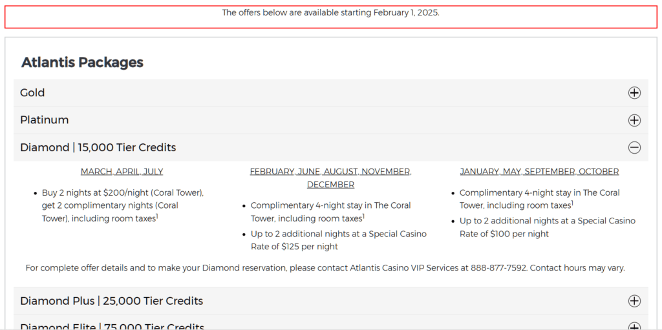This screenshot has height=330, width=662.
Task: Collapse the Diamond section minus icon
Action: (634, 148)
